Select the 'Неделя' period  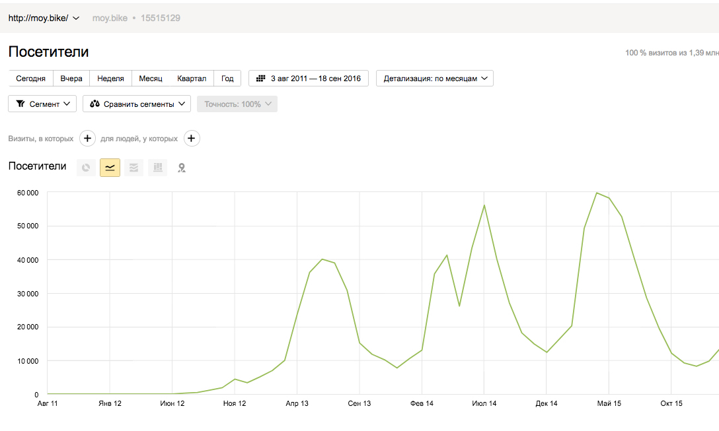point(110,79)
